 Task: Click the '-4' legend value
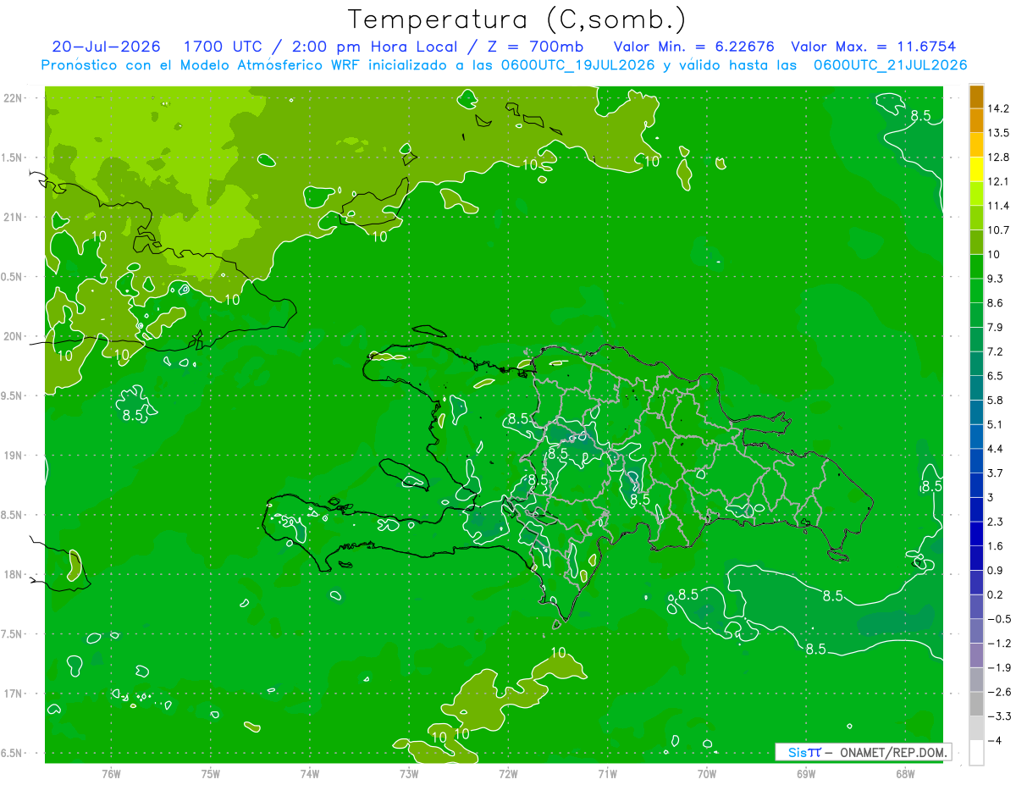pyautogui.click(x=994, y=740)
